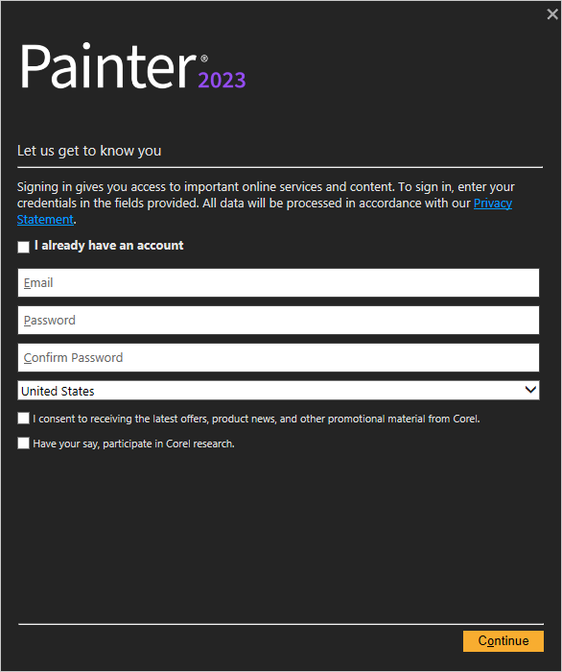Click the promotional material consent label text
Viewport: 562px width, 672px height.
pyautogui.click(x=256, y=419)
